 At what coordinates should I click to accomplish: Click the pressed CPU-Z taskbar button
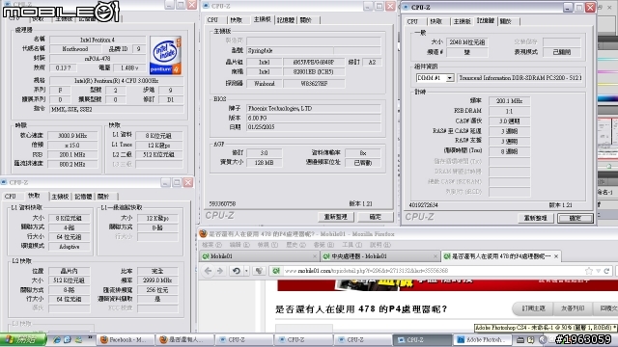pyautogui.click(x=422, y=340)
